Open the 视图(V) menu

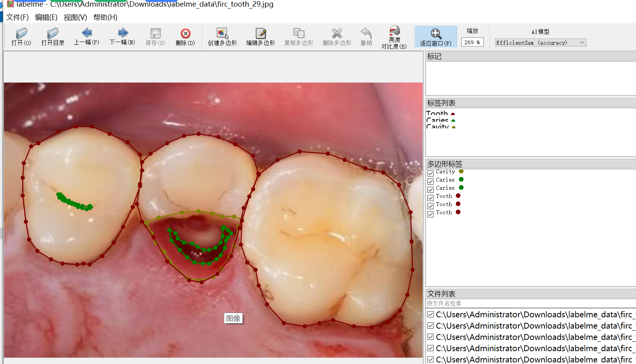[x=75, y=17]
